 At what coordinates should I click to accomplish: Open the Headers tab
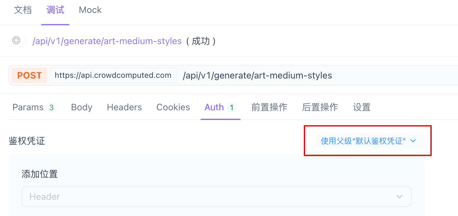tap(124, 107)
